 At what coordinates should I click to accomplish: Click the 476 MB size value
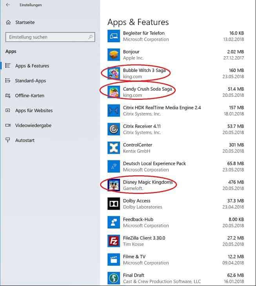click(236, 182)
